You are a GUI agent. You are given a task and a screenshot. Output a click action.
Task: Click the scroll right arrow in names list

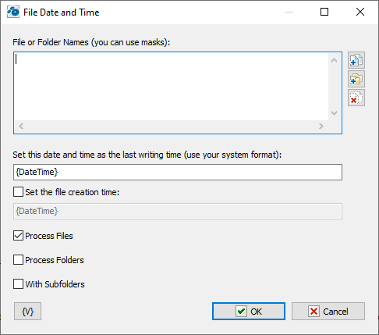[321, 127]
